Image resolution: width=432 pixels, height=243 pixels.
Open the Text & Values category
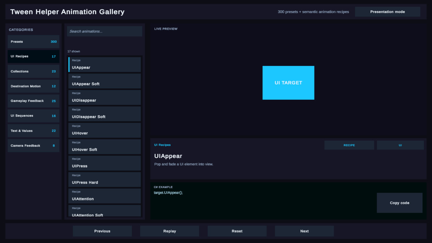click(x=33, y=131)
